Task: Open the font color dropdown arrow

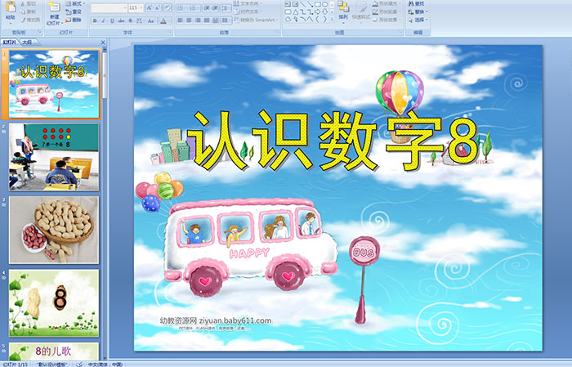Action: coord(169,20)
